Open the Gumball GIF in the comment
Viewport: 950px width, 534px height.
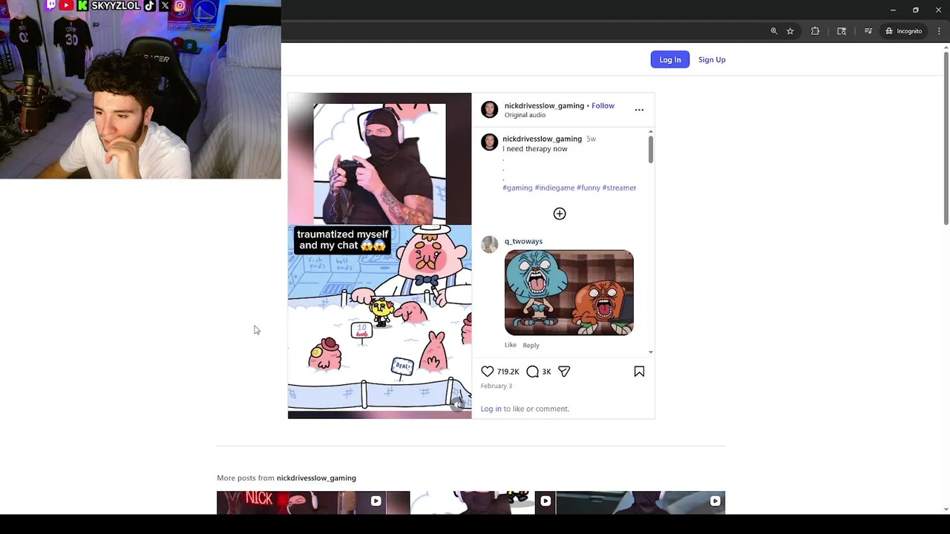click(569, 292)
